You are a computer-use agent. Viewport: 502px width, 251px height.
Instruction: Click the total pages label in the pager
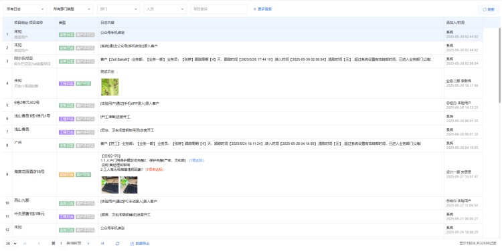74,244
